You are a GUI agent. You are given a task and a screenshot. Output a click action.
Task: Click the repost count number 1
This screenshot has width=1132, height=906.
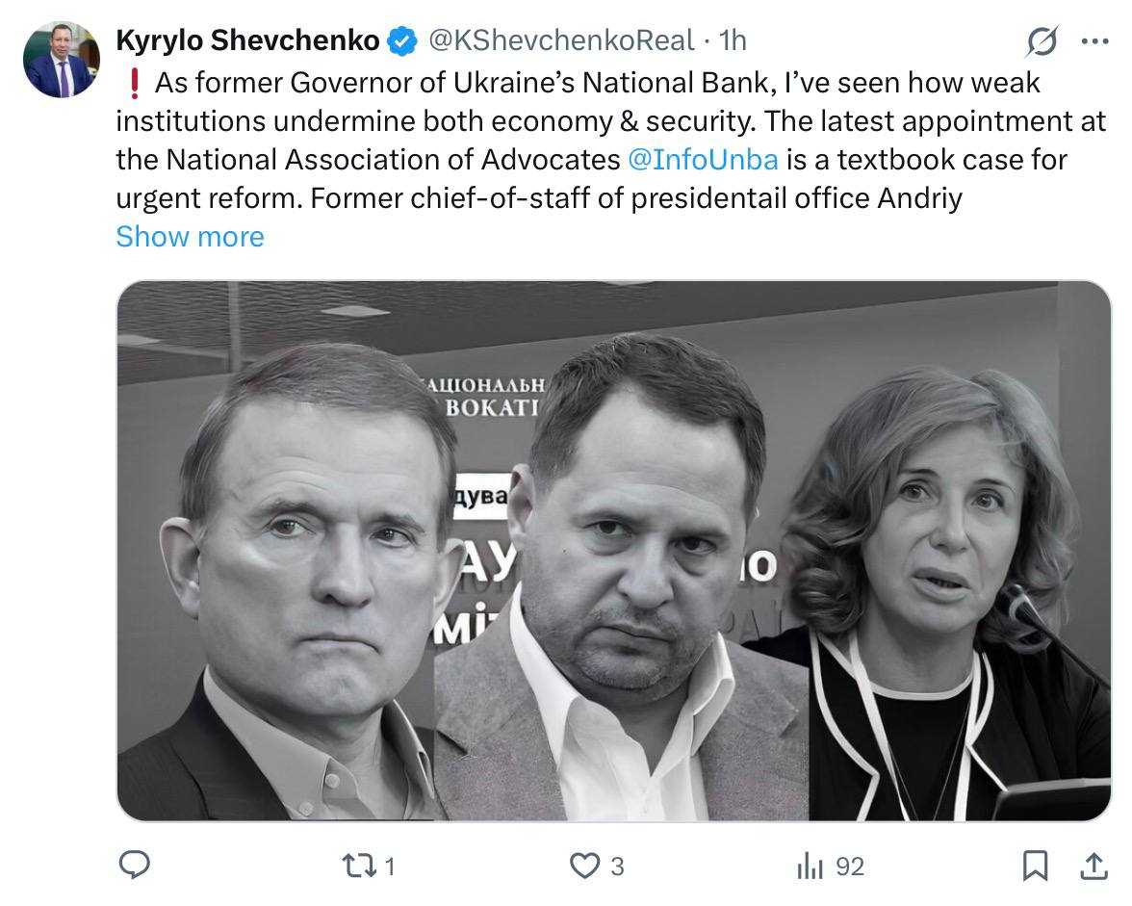389,867
